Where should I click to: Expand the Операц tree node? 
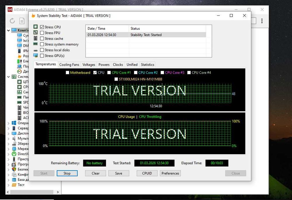pyautogui.click(x=8, y=123)
